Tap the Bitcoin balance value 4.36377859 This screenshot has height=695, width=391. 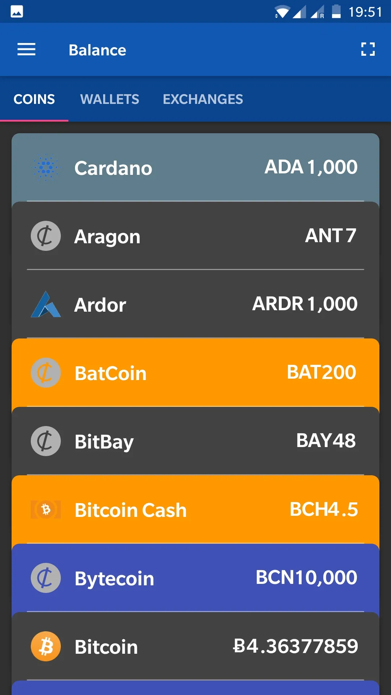(295, 646)
